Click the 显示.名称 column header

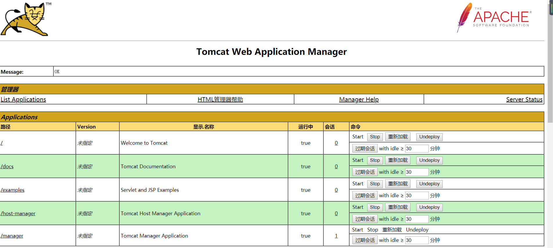coord(203,127)
